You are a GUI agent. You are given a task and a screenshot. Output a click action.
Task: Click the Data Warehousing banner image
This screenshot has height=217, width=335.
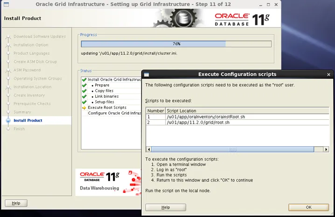[108, 183]
